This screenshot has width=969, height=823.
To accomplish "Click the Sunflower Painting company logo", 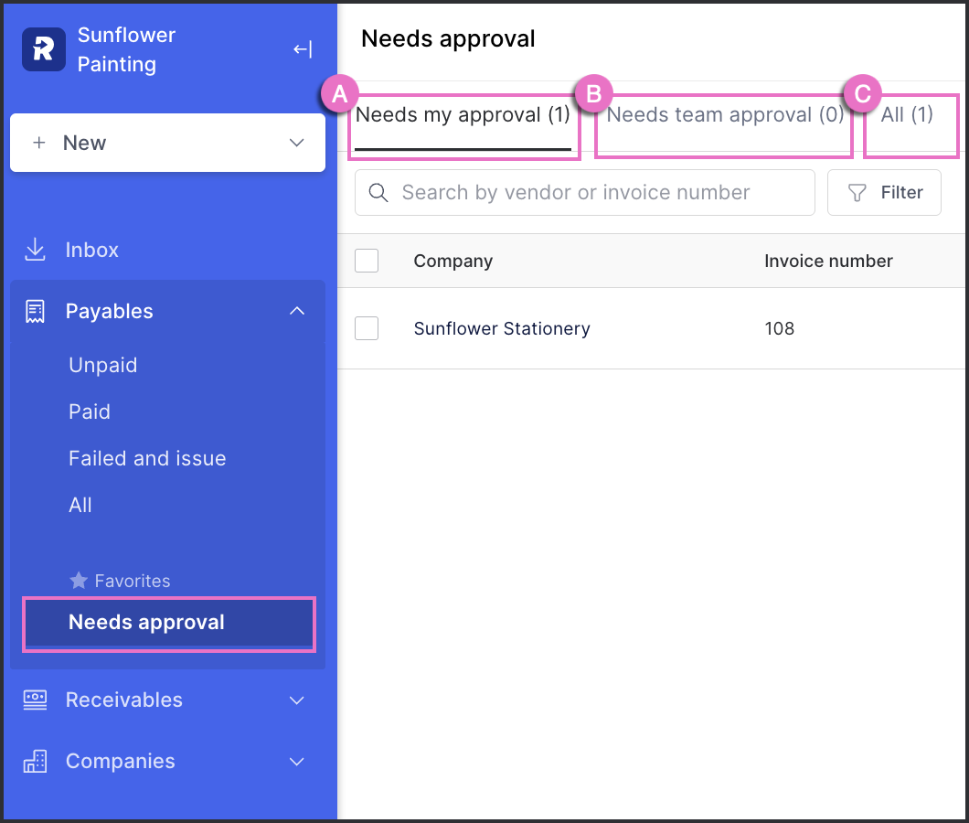I will (x=44, y=49).
